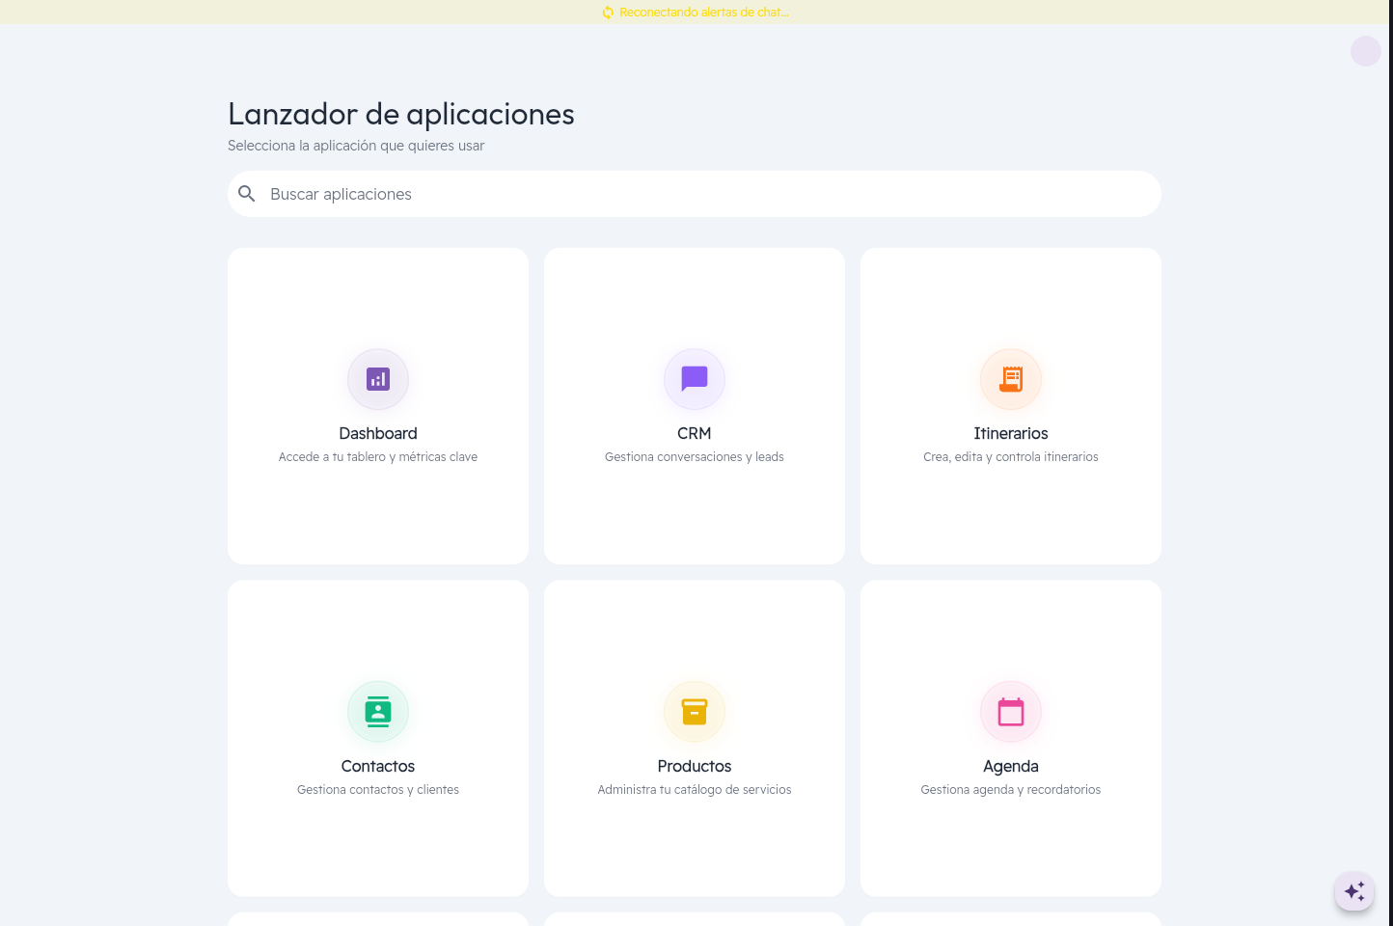Click the Reconectando alertas de chat banner text
Viewport: 1393px width, 926px height.
point(704,13)
